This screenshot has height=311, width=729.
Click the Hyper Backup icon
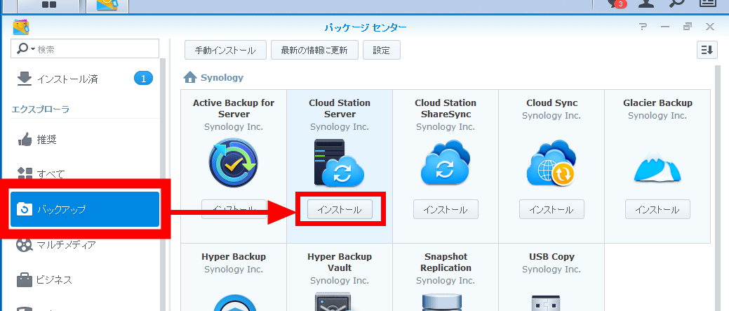pyautogui.click(x=234, y=302)
